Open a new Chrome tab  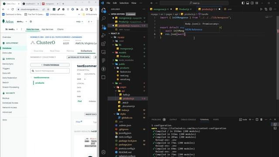(x=63, y=3)
